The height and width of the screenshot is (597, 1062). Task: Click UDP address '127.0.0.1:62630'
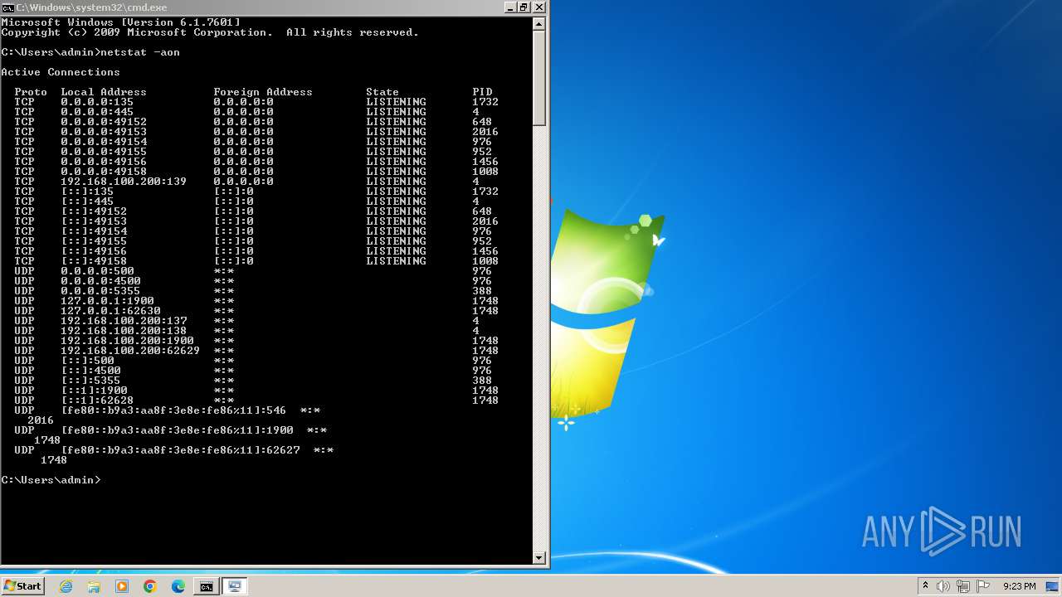pyautogui.click(x=110, y=311)
